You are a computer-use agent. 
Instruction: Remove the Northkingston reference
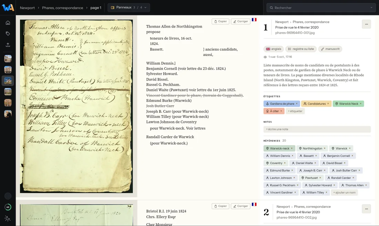[325, 148]
